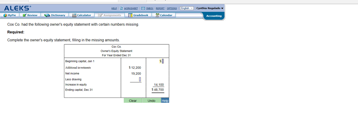The width and height of the screenshot is (358, 130).
Task: Click the Additional investments label
Action: point(78,67)
